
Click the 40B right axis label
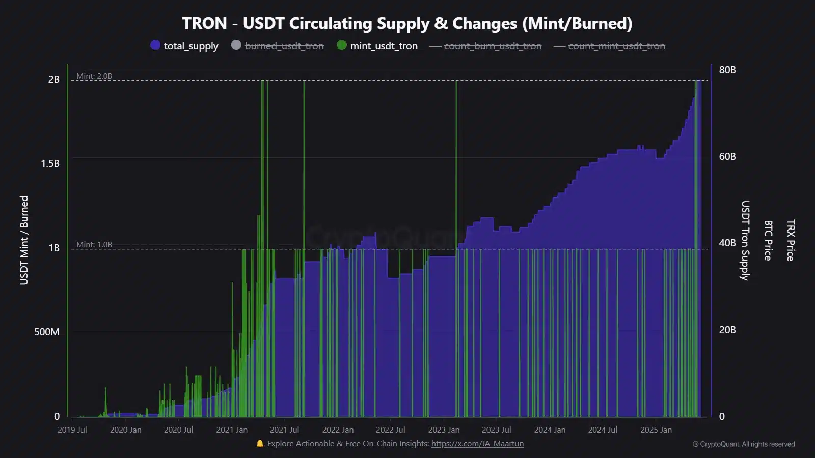(727, 243)
